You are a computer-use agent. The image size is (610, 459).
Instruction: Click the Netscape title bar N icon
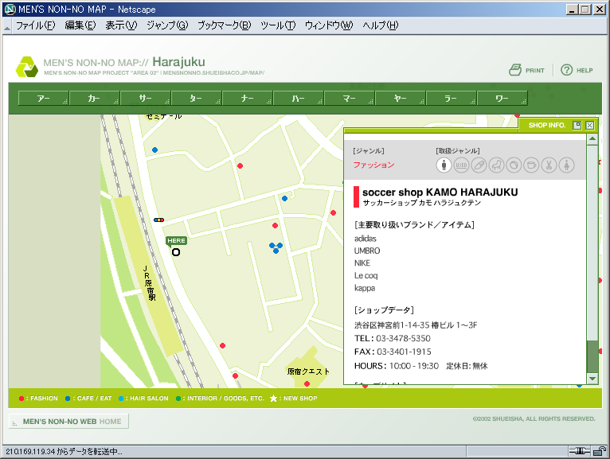pyautogui.click(x=10, y=10)
